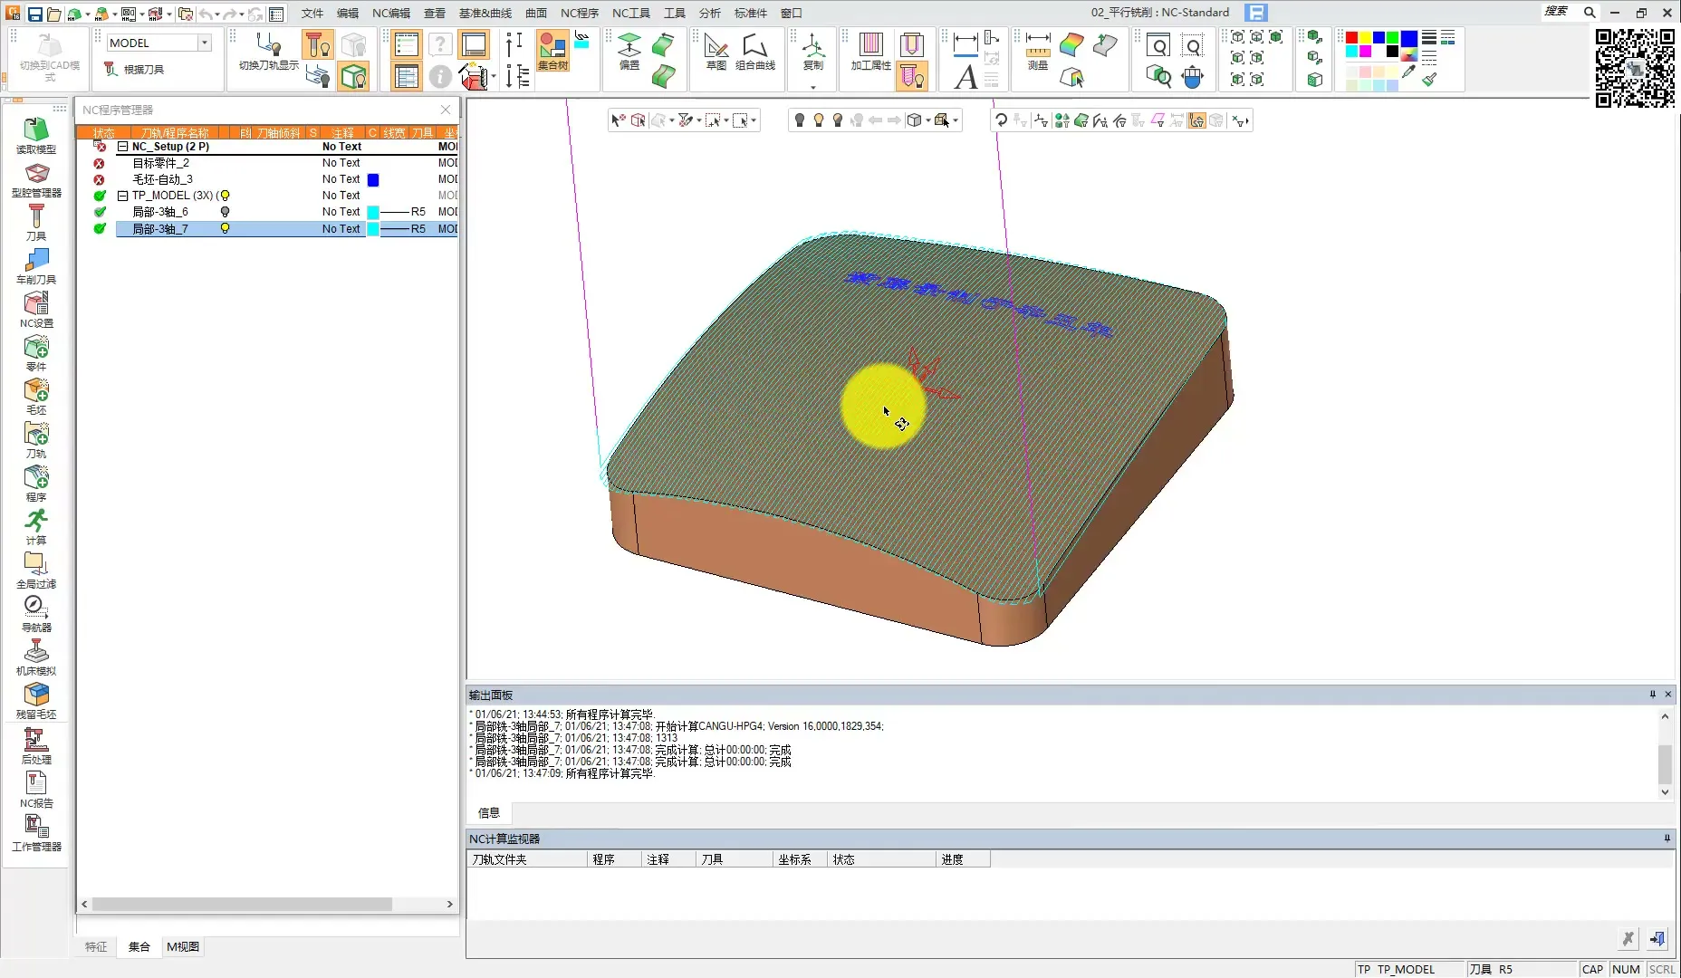Toggle light bulb for 局部-3轴_6
Screen dimensions: 1681x978
[225, 212]
